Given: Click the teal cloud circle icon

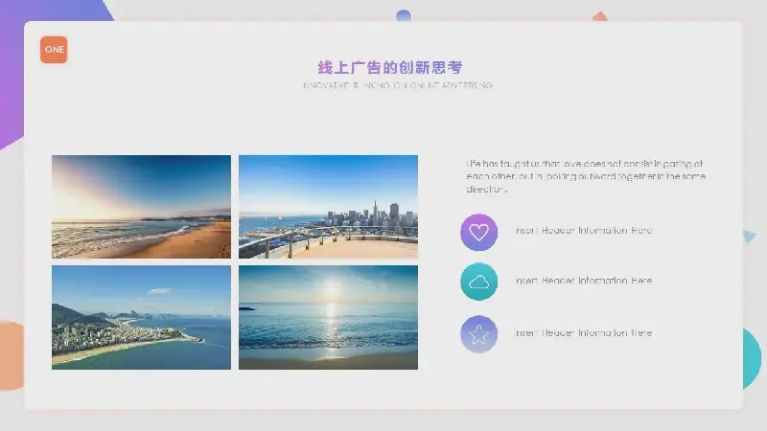Looking at the screenshot, I should pyautogui.click(x=478, y=282).
